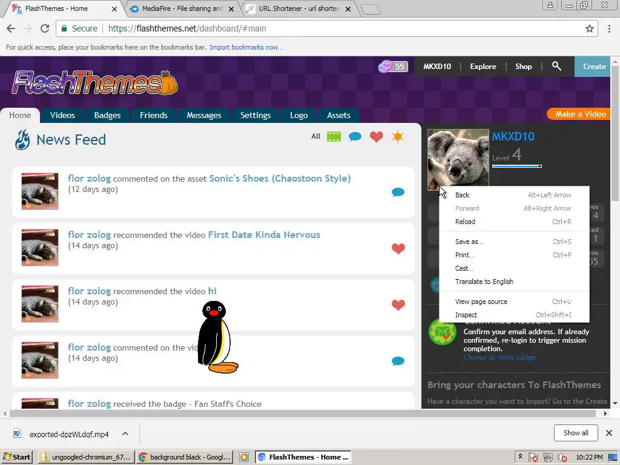Click the All news feed filter
This screenshot has height=465, width=620.
pos(315,136)
